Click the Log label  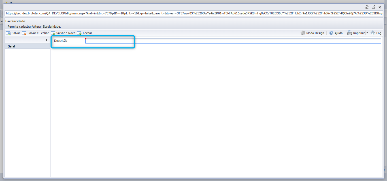click(x=379, y=33)
